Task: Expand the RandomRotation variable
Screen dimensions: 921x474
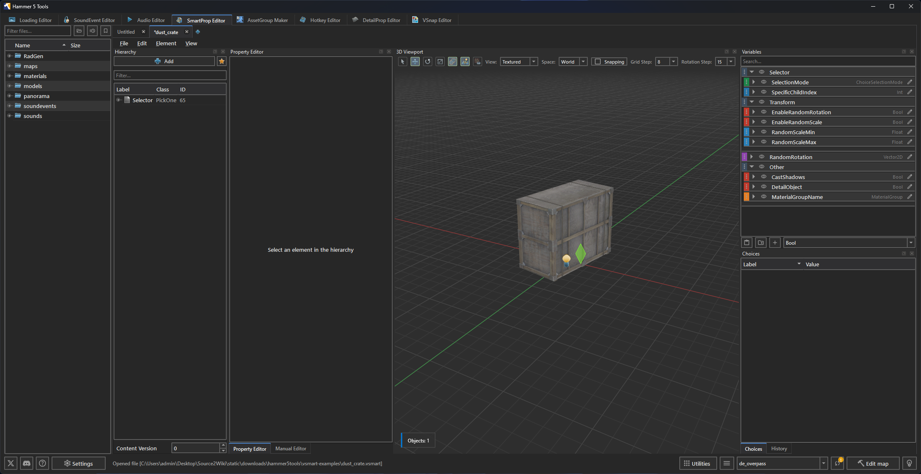Action: tap(752, 157)
